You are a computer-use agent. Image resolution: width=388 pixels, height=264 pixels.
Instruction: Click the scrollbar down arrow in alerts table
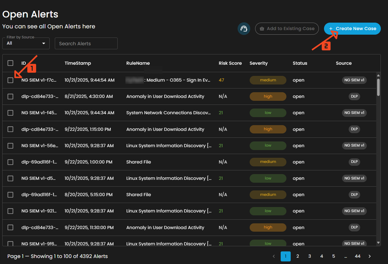point(378,243)
